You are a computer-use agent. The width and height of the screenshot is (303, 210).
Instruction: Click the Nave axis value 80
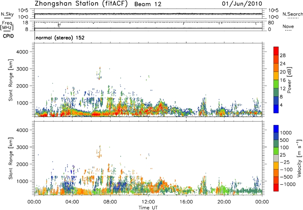271,23
